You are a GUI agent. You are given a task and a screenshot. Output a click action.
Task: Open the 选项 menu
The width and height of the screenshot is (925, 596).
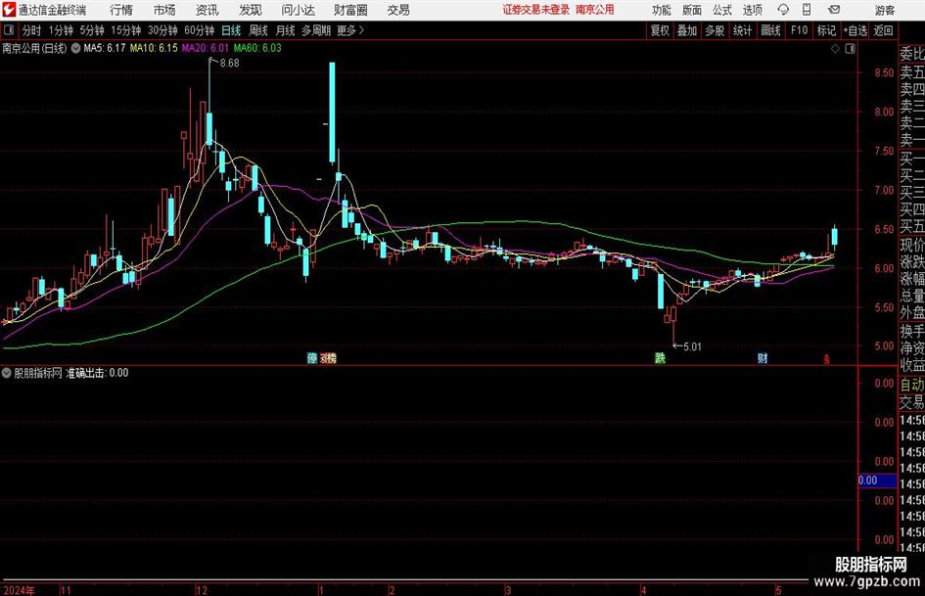752,10
